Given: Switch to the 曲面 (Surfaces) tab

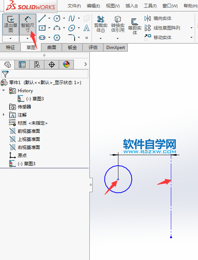Looking at the screenshot, I should 52,48.
